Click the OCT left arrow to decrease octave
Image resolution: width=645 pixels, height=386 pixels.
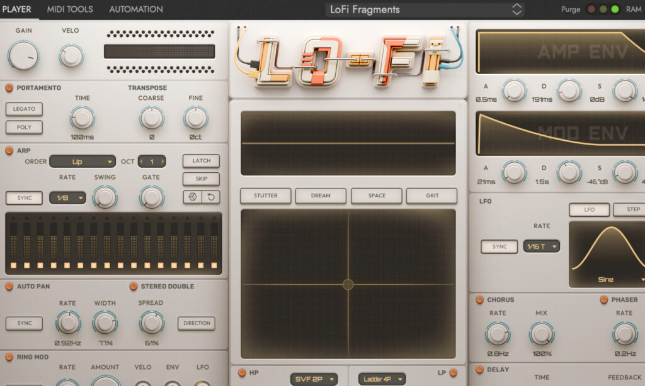[142, 162]
